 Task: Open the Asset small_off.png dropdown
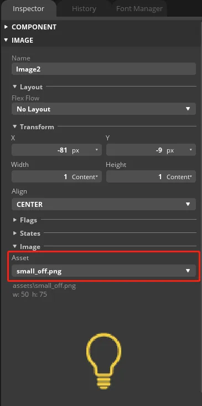pos(103,271)
